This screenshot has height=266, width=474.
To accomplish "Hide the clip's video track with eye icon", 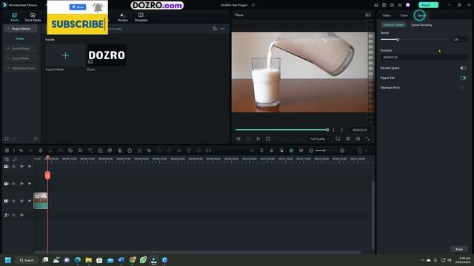I will point(30,200).
